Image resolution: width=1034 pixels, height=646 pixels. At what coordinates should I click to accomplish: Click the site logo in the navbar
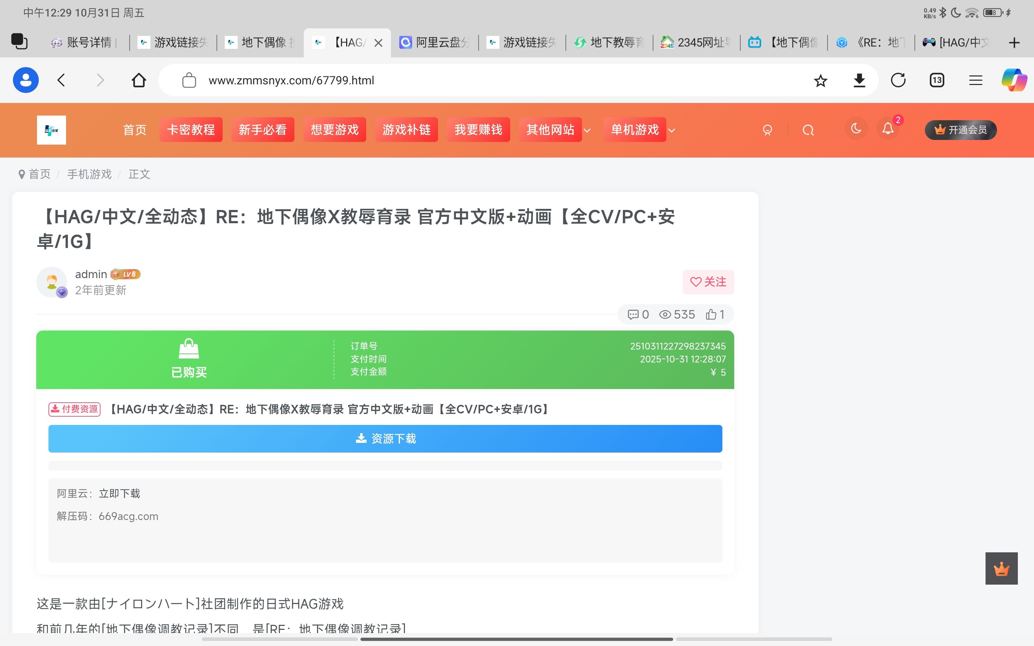[51, 130]
